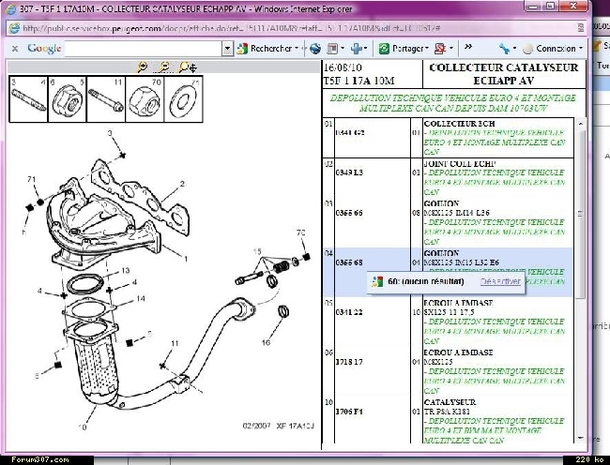Open the Google search box history dropdown
610x465 pixels.
click(x=228, y=49)
